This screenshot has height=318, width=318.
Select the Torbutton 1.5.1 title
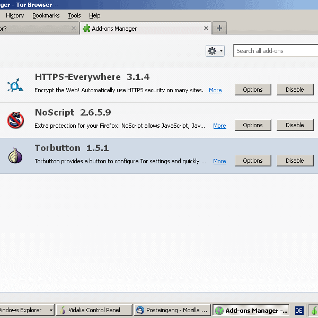pos(72,148)
